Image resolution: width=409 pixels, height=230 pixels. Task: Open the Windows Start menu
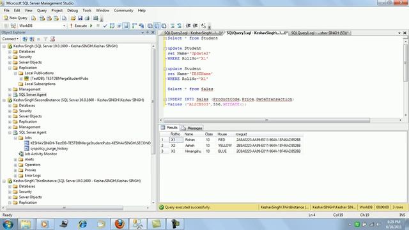[8, 224]
